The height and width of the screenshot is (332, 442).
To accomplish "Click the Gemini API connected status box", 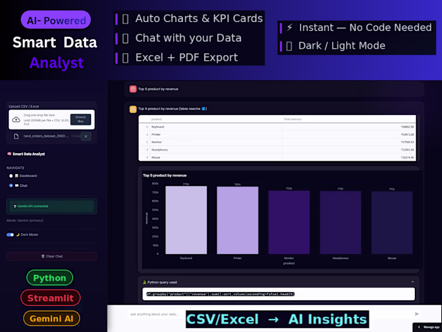I will [52, 206].
